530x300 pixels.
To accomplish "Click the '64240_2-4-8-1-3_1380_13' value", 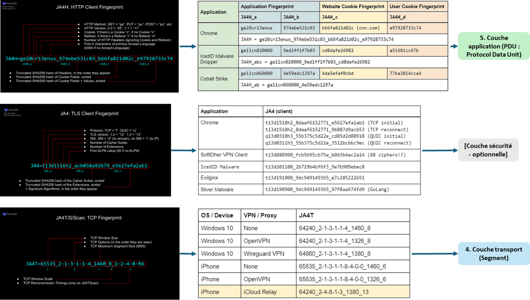I will point(334,292).
